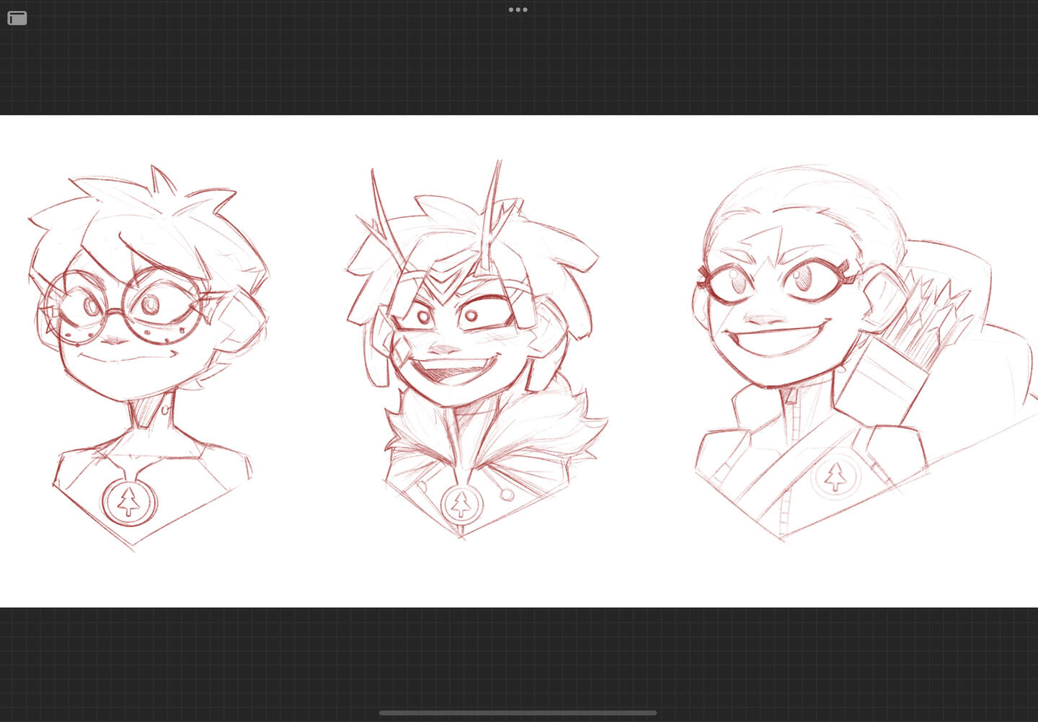Toggle the full-screen interface icon
Viewport: 1038px width, 722px height.
(x=17, y=18)
